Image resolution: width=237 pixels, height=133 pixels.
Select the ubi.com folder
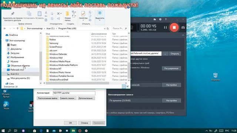(x=53, y=51)
